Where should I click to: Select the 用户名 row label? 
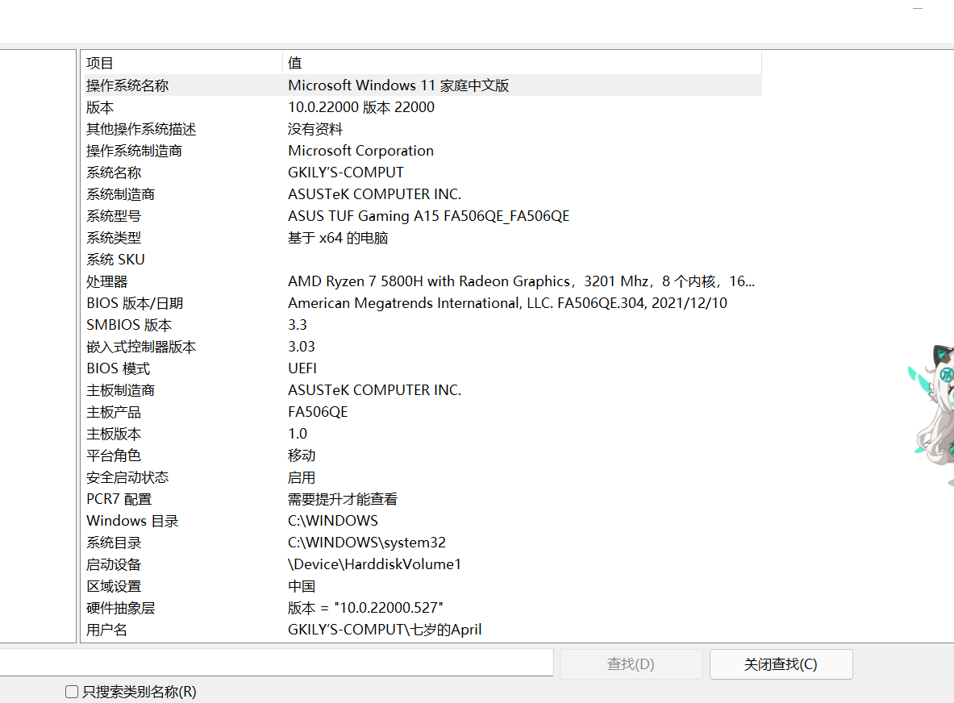click(x=106, y=630)
